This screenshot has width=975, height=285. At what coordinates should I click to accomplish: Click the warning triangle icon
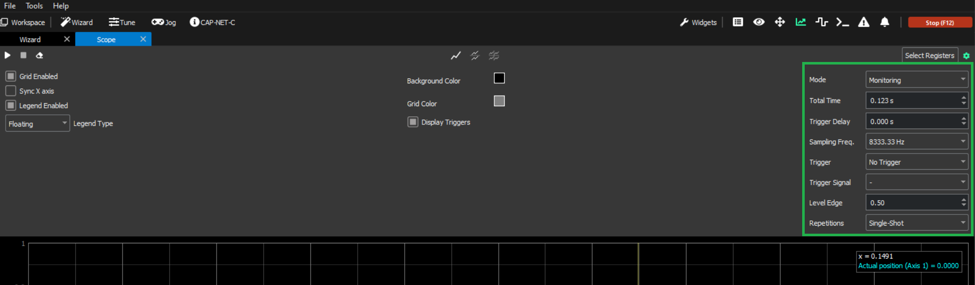(x=863, y=22)
